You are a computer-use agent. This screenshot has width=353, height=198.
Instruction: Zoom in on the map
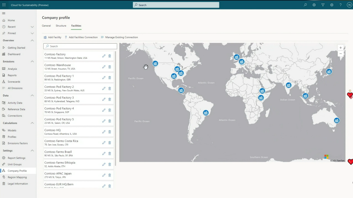click(x=340, y=48)
